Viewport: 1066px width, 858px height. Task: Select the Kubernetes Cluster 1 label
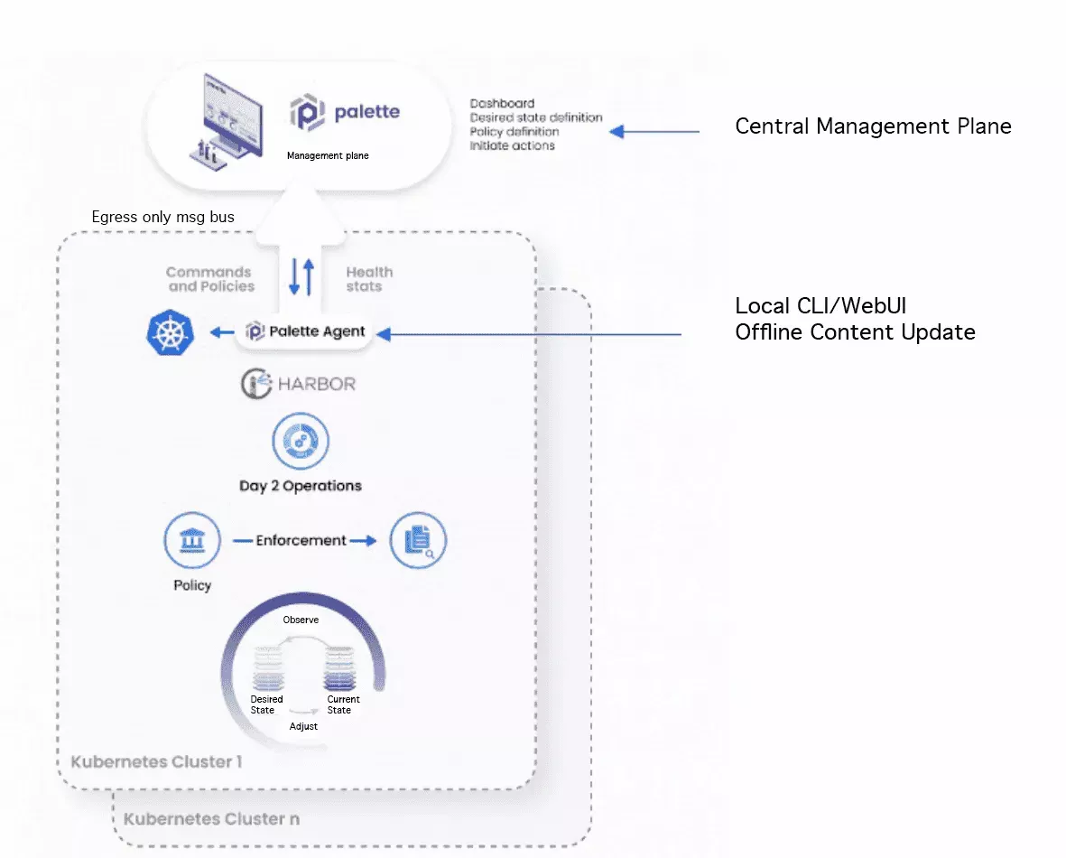(x=155, y=761)
